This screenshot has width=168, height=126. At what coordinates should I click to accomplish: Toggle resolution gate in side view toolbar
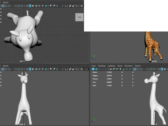point(141,69)
